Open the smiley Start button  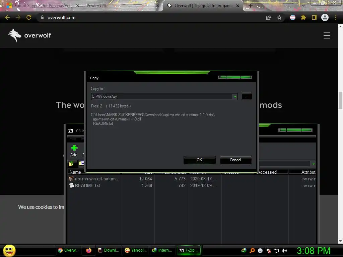[9, 250]
